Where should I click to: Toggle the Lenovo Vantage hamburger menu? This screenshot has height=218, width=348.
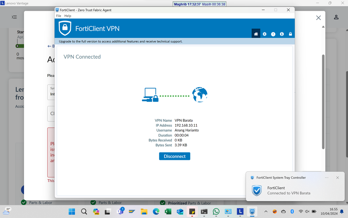tap(14, 17)
